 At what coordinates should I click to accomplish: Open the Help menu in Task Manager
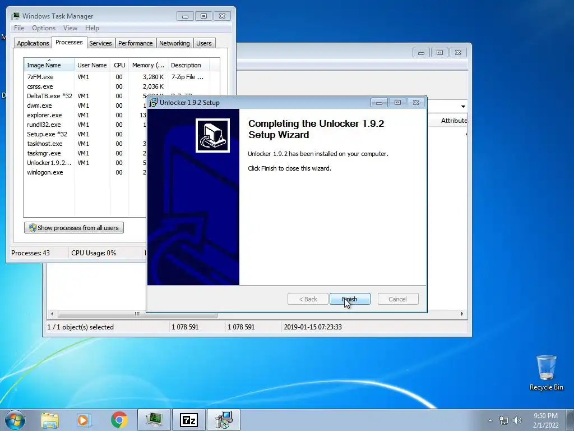click(92, 28)
